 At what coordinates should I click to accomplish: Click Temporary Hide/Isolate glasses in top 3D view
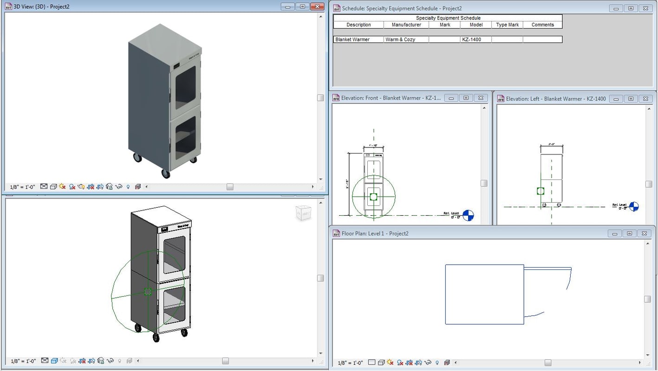pyautogui.click(x=118, y=186)
